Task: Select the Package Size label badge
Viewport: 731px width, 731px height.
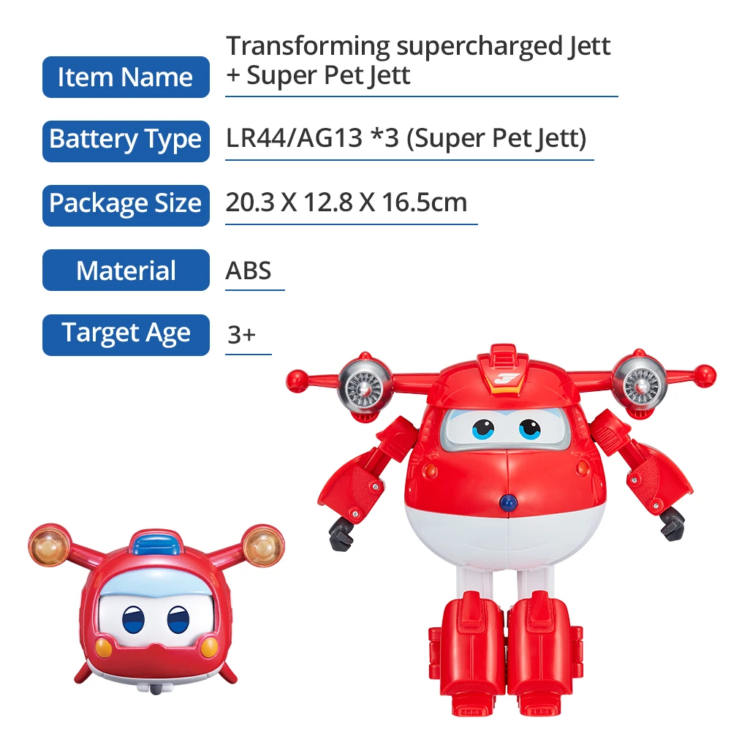Action: [x=126, y=205]
